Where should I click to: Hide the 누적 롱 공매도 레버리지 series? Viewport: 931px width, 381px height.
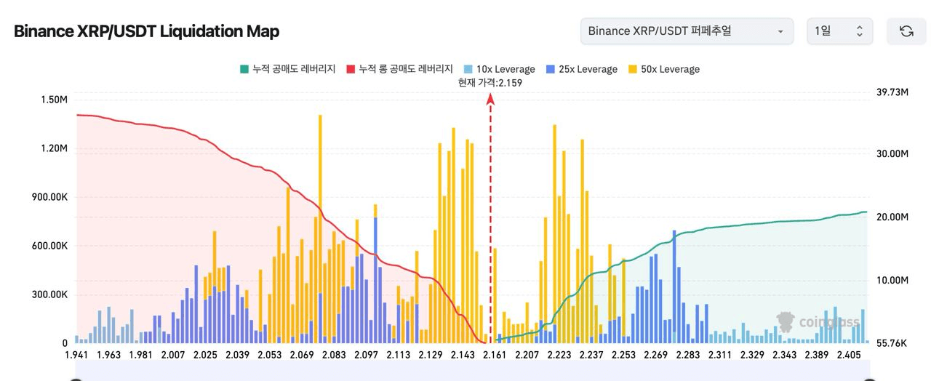pos(406,69)
